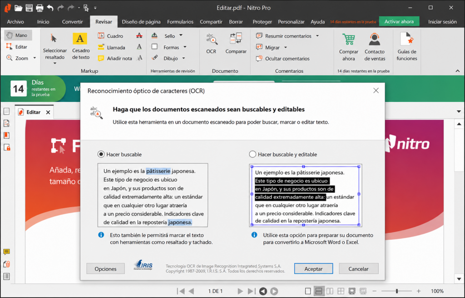465x298 pixels.
Task: Switch to Inicio tab
Action: (43, 22)
